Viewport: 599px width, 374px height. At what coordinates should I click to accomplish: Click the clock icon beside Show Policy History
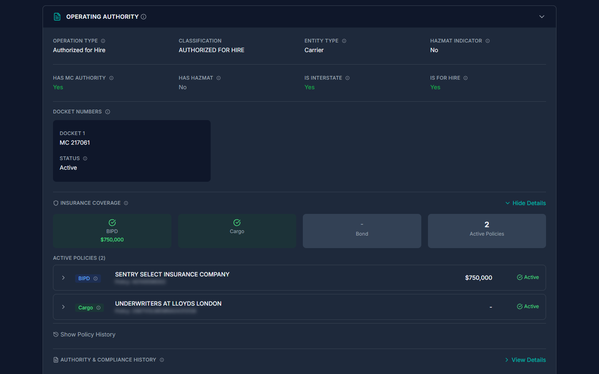coord(55,334)
